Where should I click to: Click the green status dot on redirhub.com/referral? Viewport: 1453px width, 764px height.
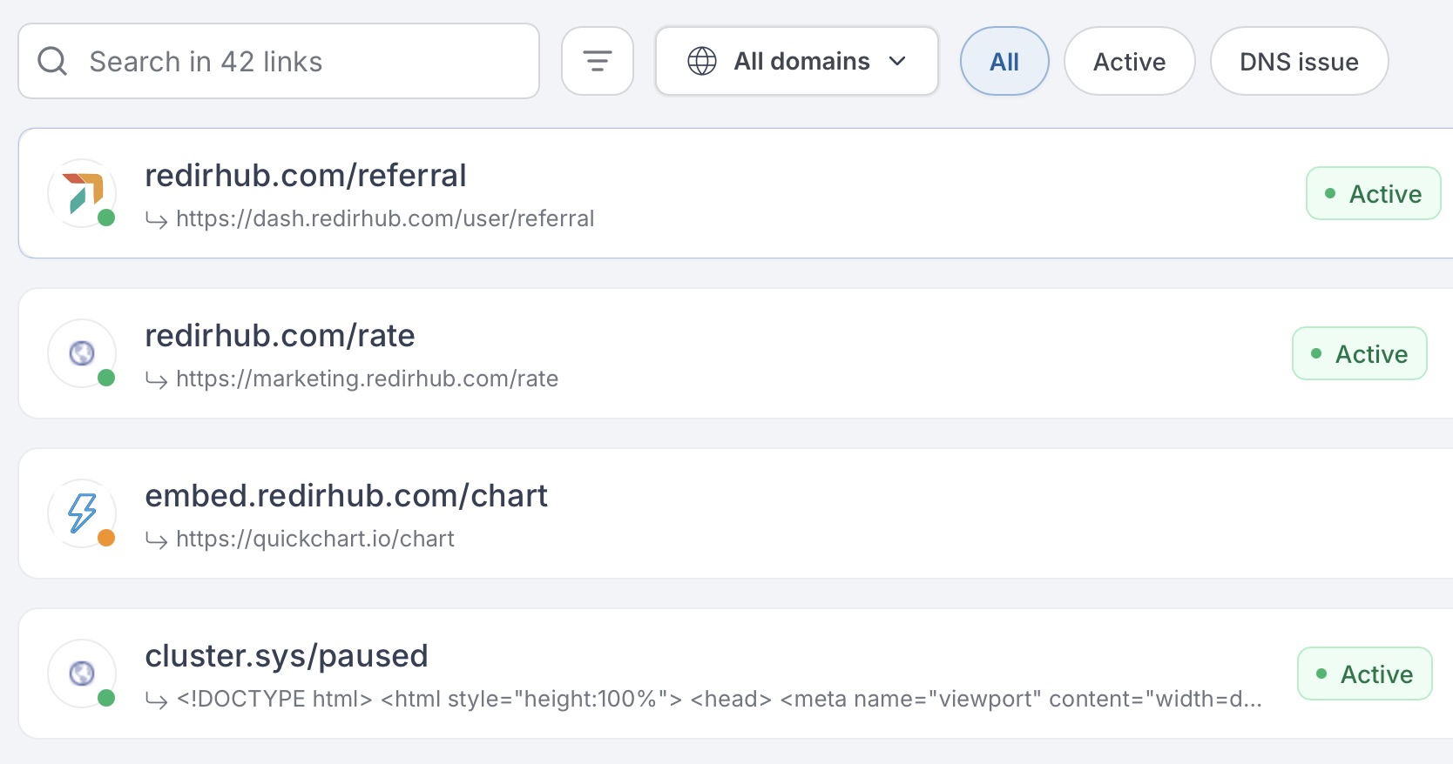[106, 218]
